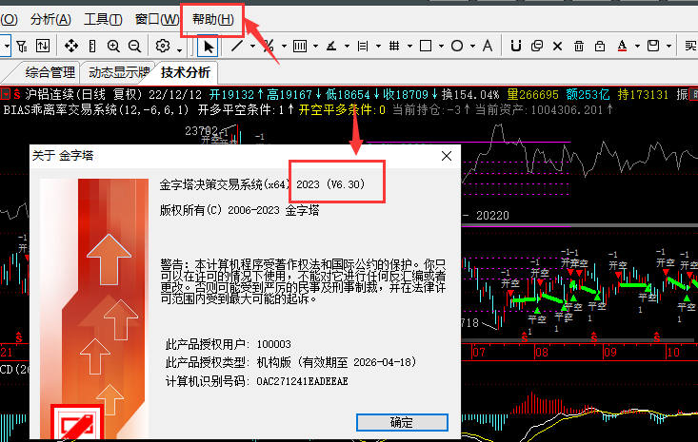
Task: Open the 窗口(W) window menu
Action: coord(157,20)
